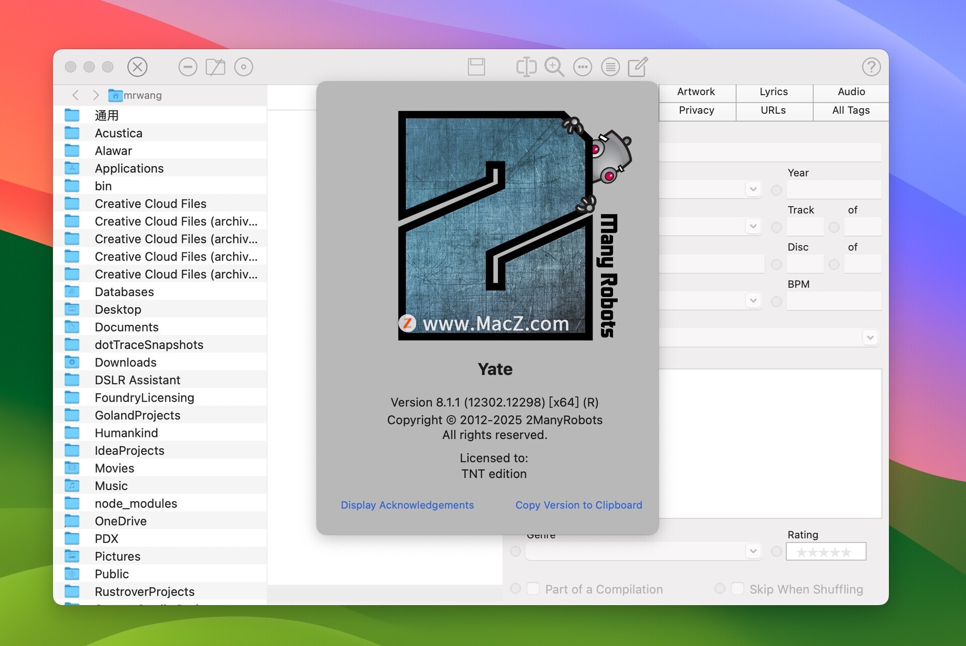
Task: Open the dropdown arrow left of Year
Action: coord(753,190)
